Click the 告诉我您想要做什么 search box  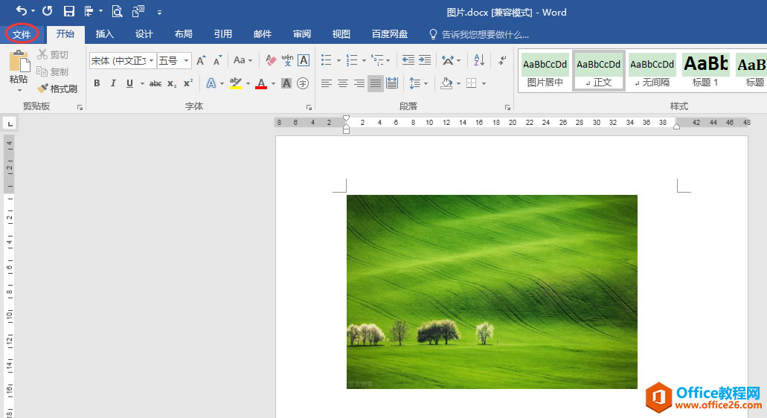click(x=479, y=35)
